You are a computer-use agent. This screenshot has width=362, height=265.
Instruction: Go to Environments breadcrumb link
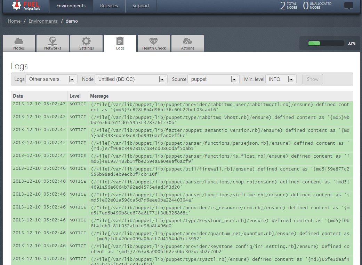point(43,21)
